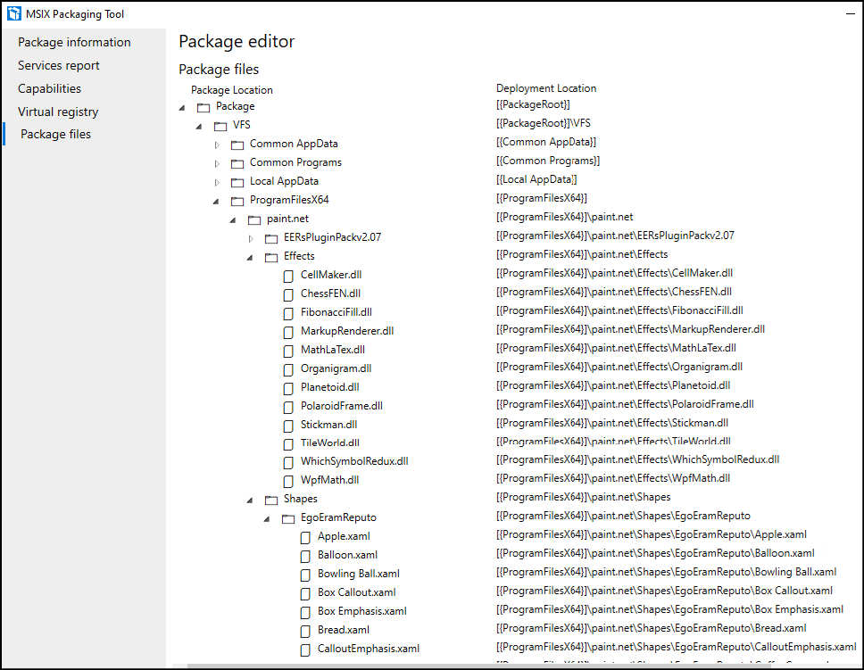This screenshot has height=670, width=864.
Task: Click the folder icon beside EgoEramReputo
Action: [288, 518]
